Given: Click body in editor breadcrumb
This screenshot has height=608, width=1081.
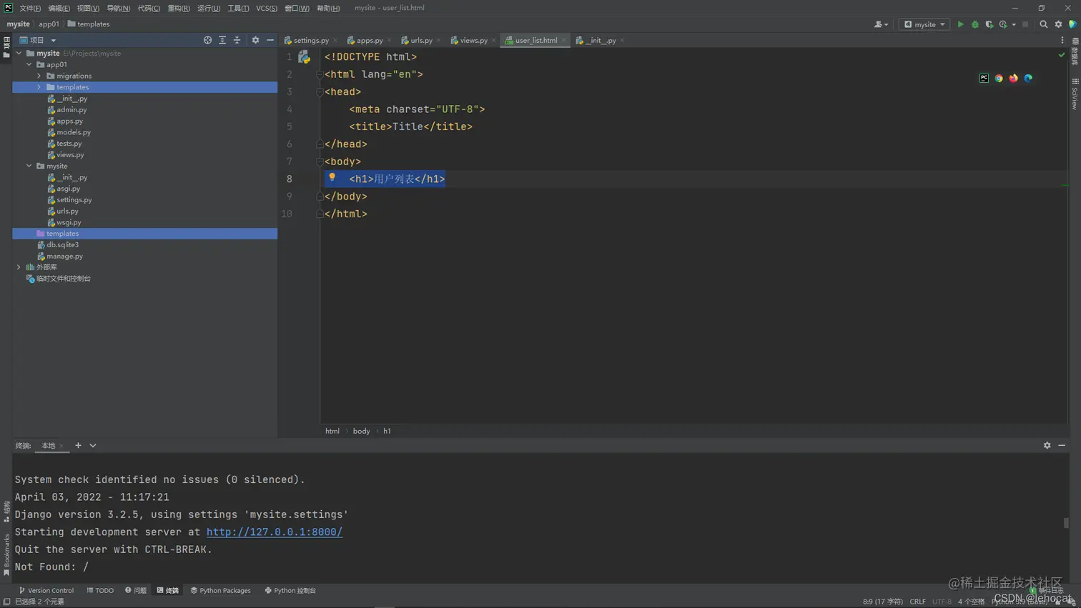Looking at the screenshot, I should [x=361, y=431].
